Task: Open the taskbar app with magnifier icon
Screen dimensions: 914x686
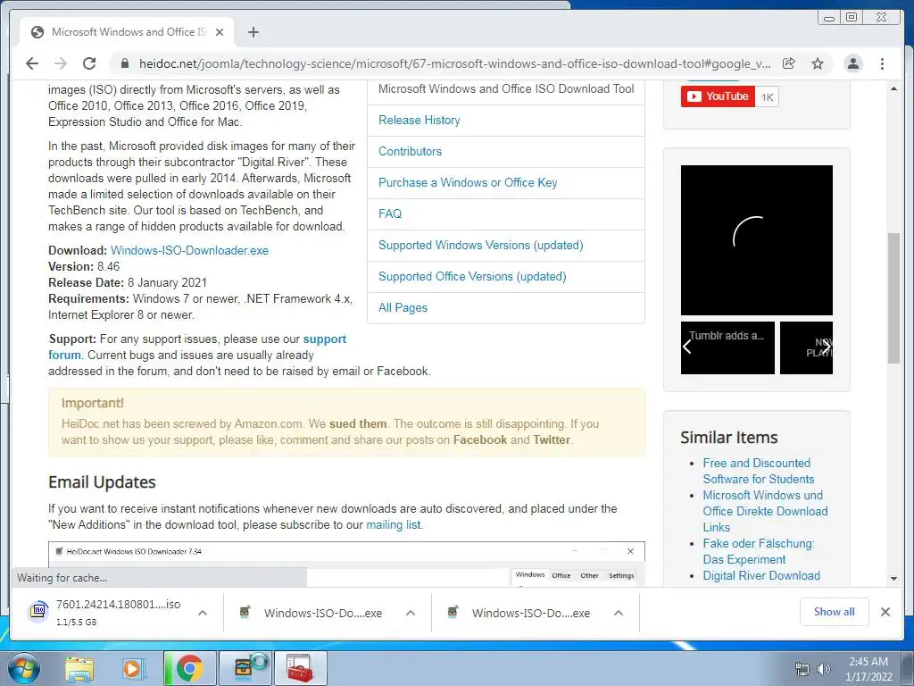Action: tap(245, 668)
